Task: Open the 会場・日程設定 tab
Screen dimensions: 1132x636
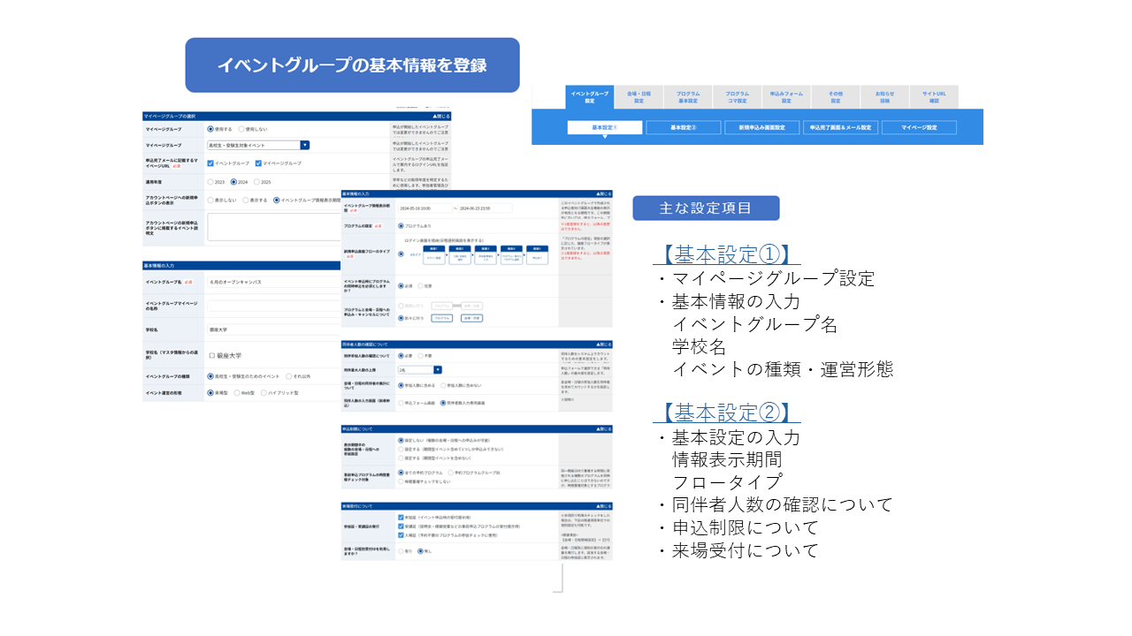Action: click(639, 97)
